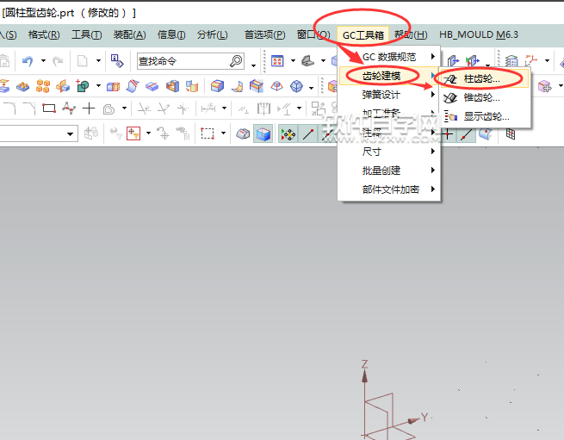Screen dimensions: 564x440
Task: Click the shell solid icon
Action: pos(172,86)
